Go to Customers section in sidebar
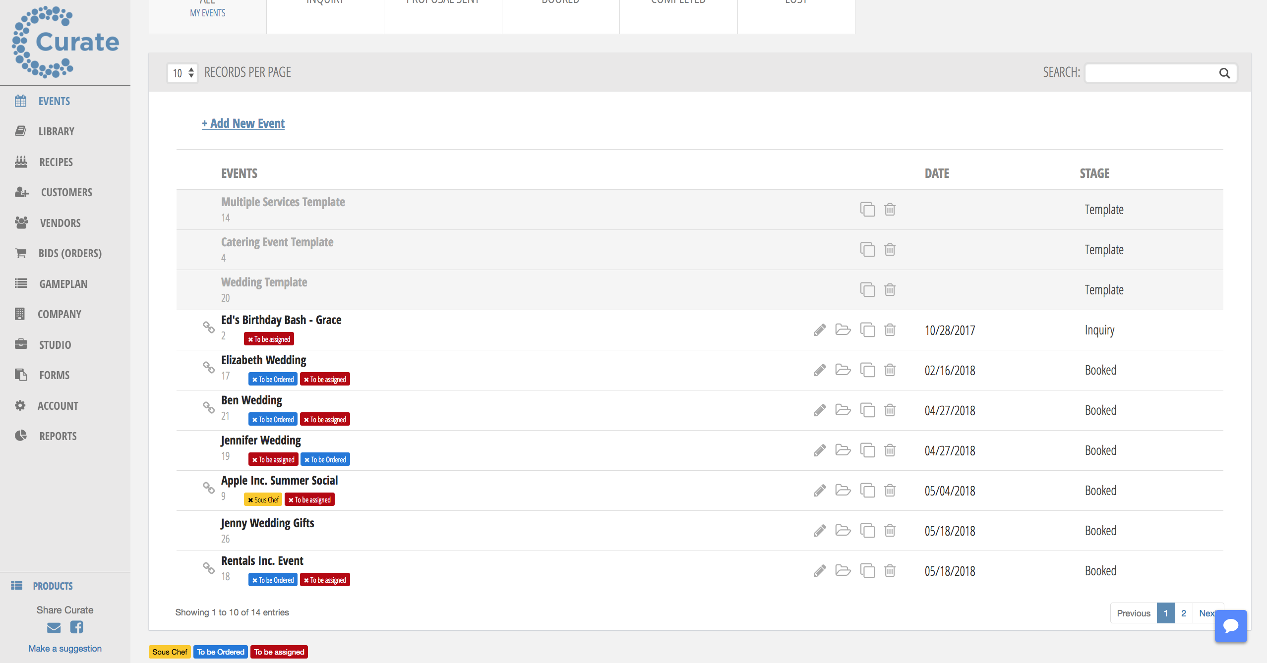Image resolution: width=1267 pixels, height=663 pixels. (x=66, y=192)
